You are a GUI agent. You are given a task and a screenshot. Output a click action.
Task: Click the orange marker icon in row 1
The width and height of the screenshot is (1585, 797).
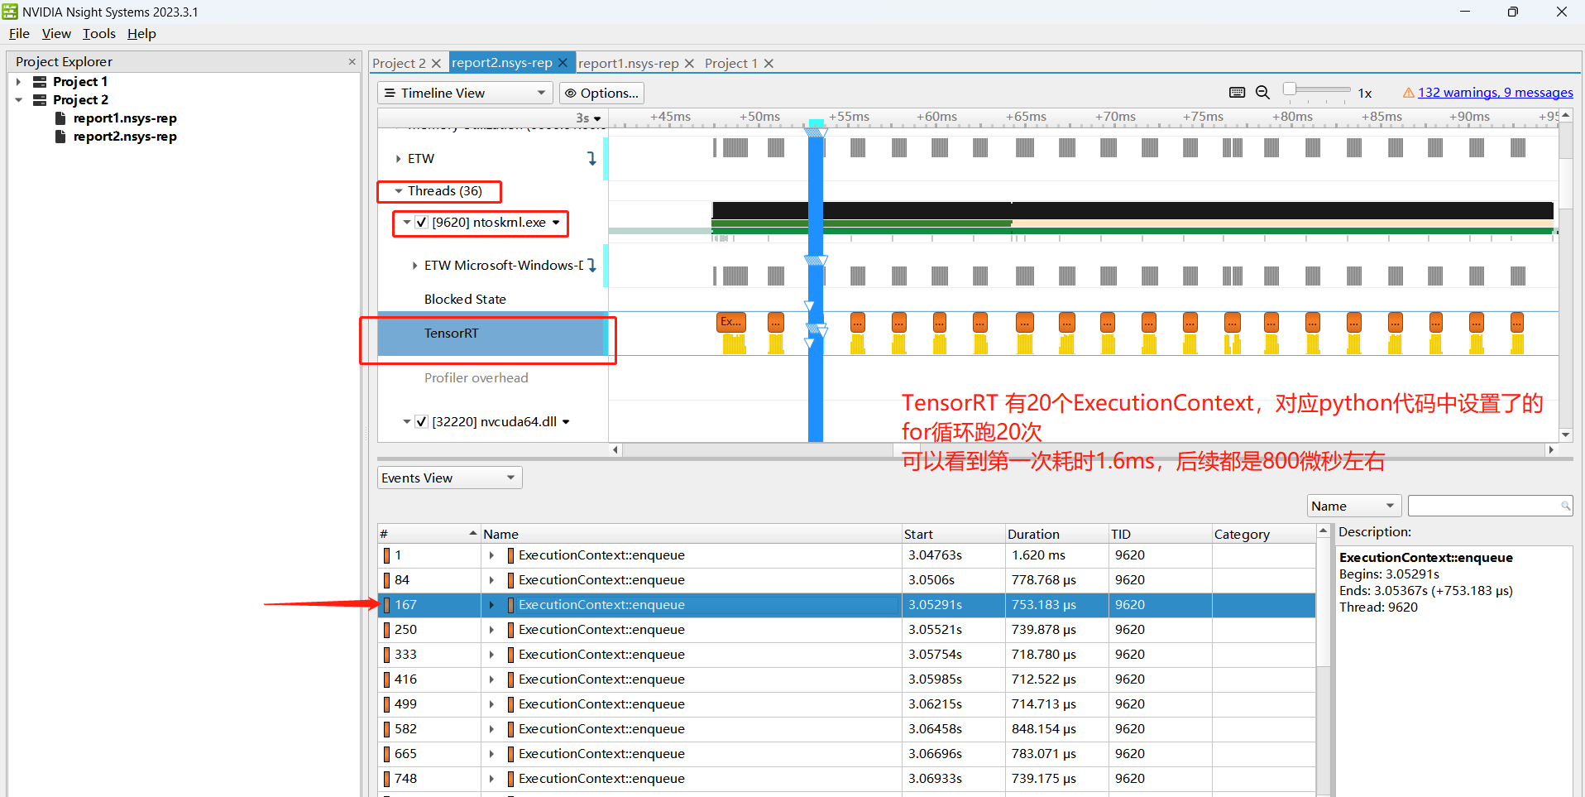(x=386, y=555)
